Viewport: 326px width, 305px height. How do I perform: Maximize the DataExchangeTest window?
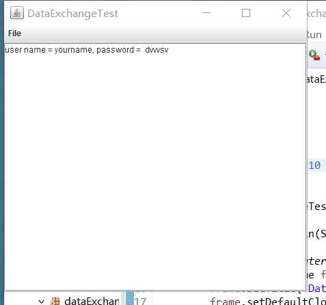coord(246,13)
